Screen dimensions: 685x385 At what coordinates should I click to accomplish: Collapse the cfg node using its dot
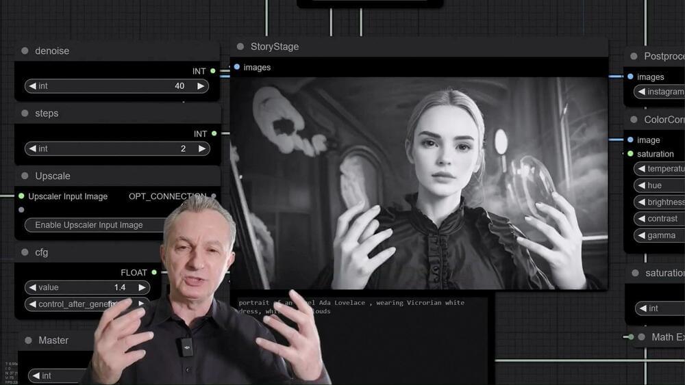25,252
